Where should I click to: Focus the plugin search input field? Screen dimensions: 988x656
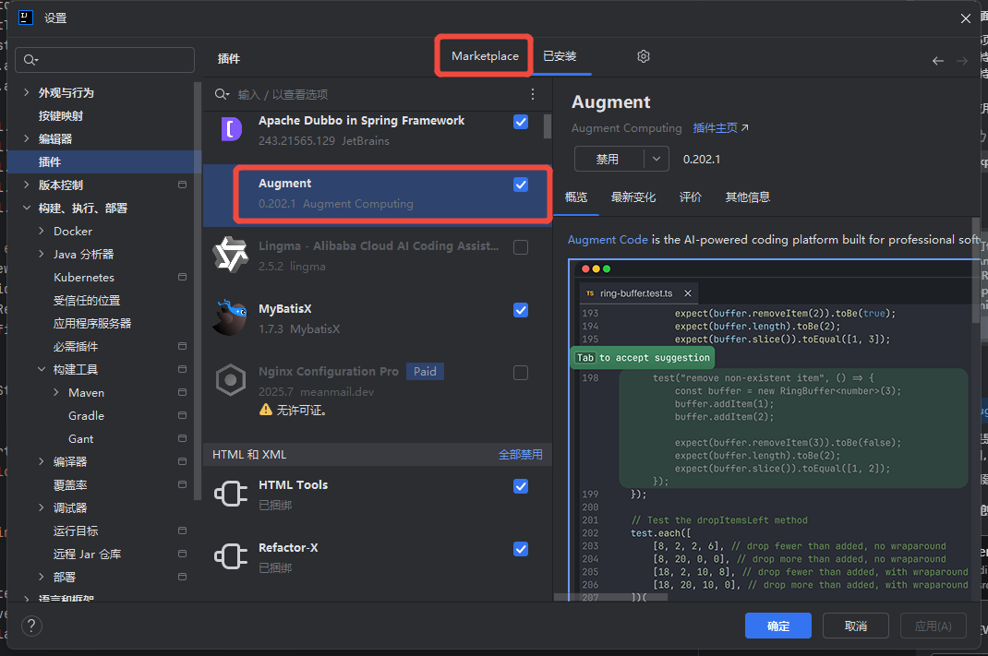click(x=378, y=94)
